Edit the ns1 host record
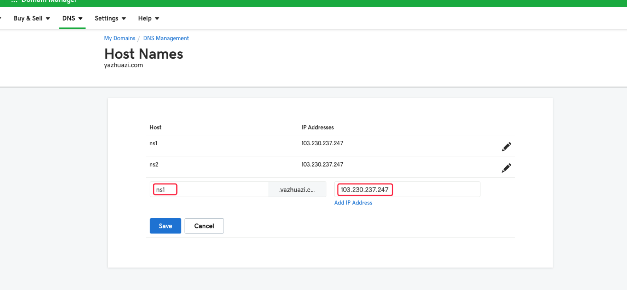627x290 pixels. tap(506, 147)
